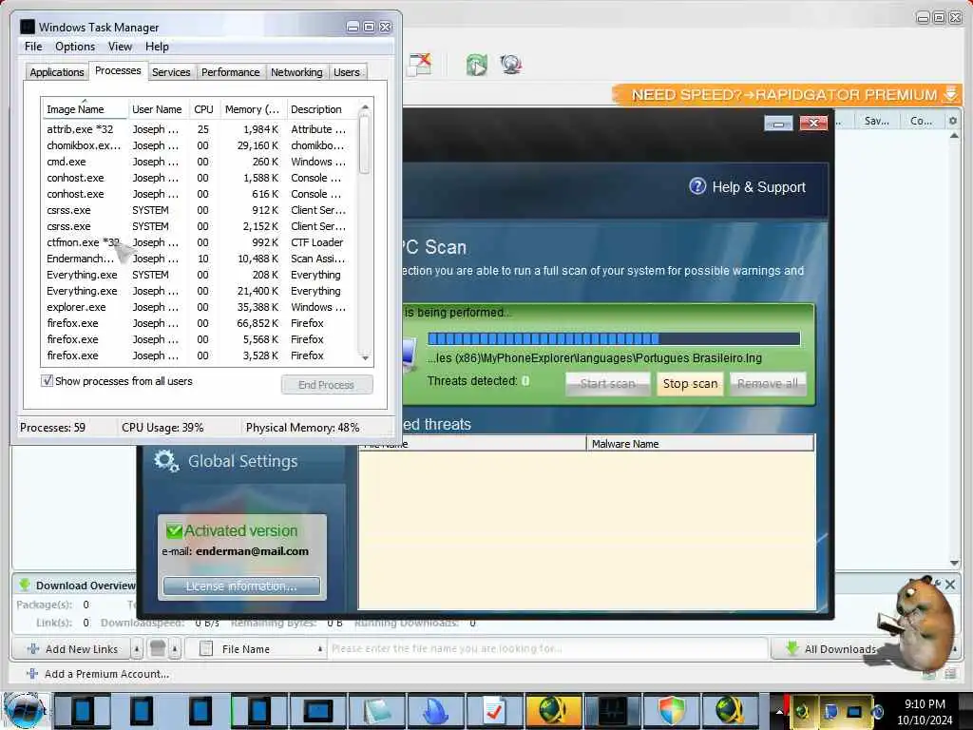Click the Start scan button
The width and height of the screenshot is (973, 730).
click(x=607, y=384)
